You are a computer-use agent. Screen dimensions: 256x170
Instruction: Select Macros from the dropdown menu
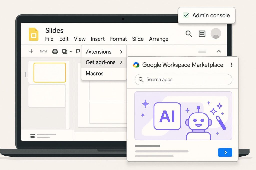(x=95, y=73)
